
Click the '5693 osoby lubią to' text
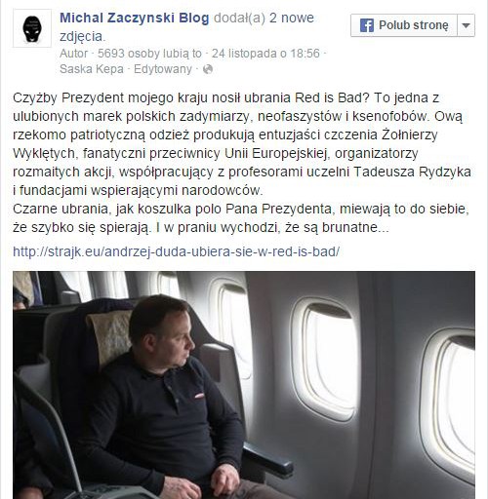coord(149,54)
